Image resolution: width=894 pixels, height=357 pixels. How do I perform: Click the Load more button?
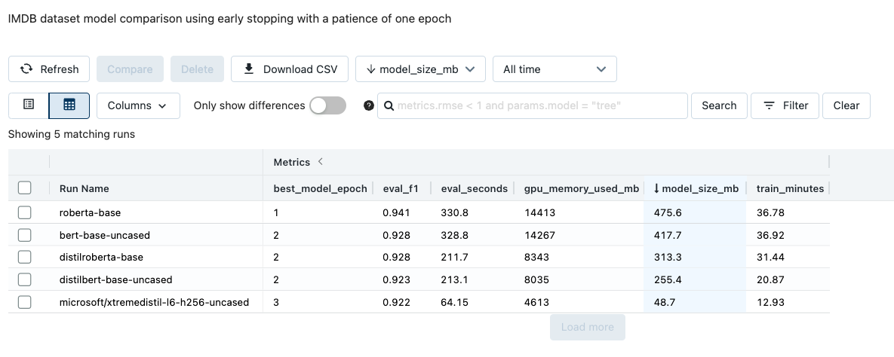point(587,327)
